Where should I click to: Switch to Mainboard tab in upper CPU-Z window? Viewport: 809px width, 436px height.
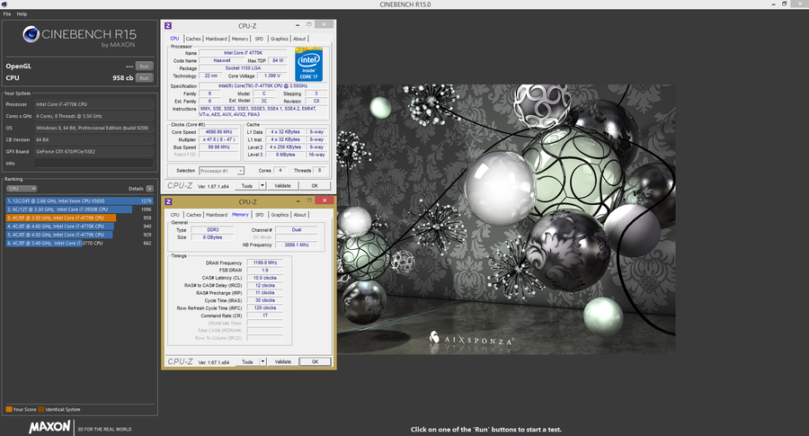(x=216, y=39)
